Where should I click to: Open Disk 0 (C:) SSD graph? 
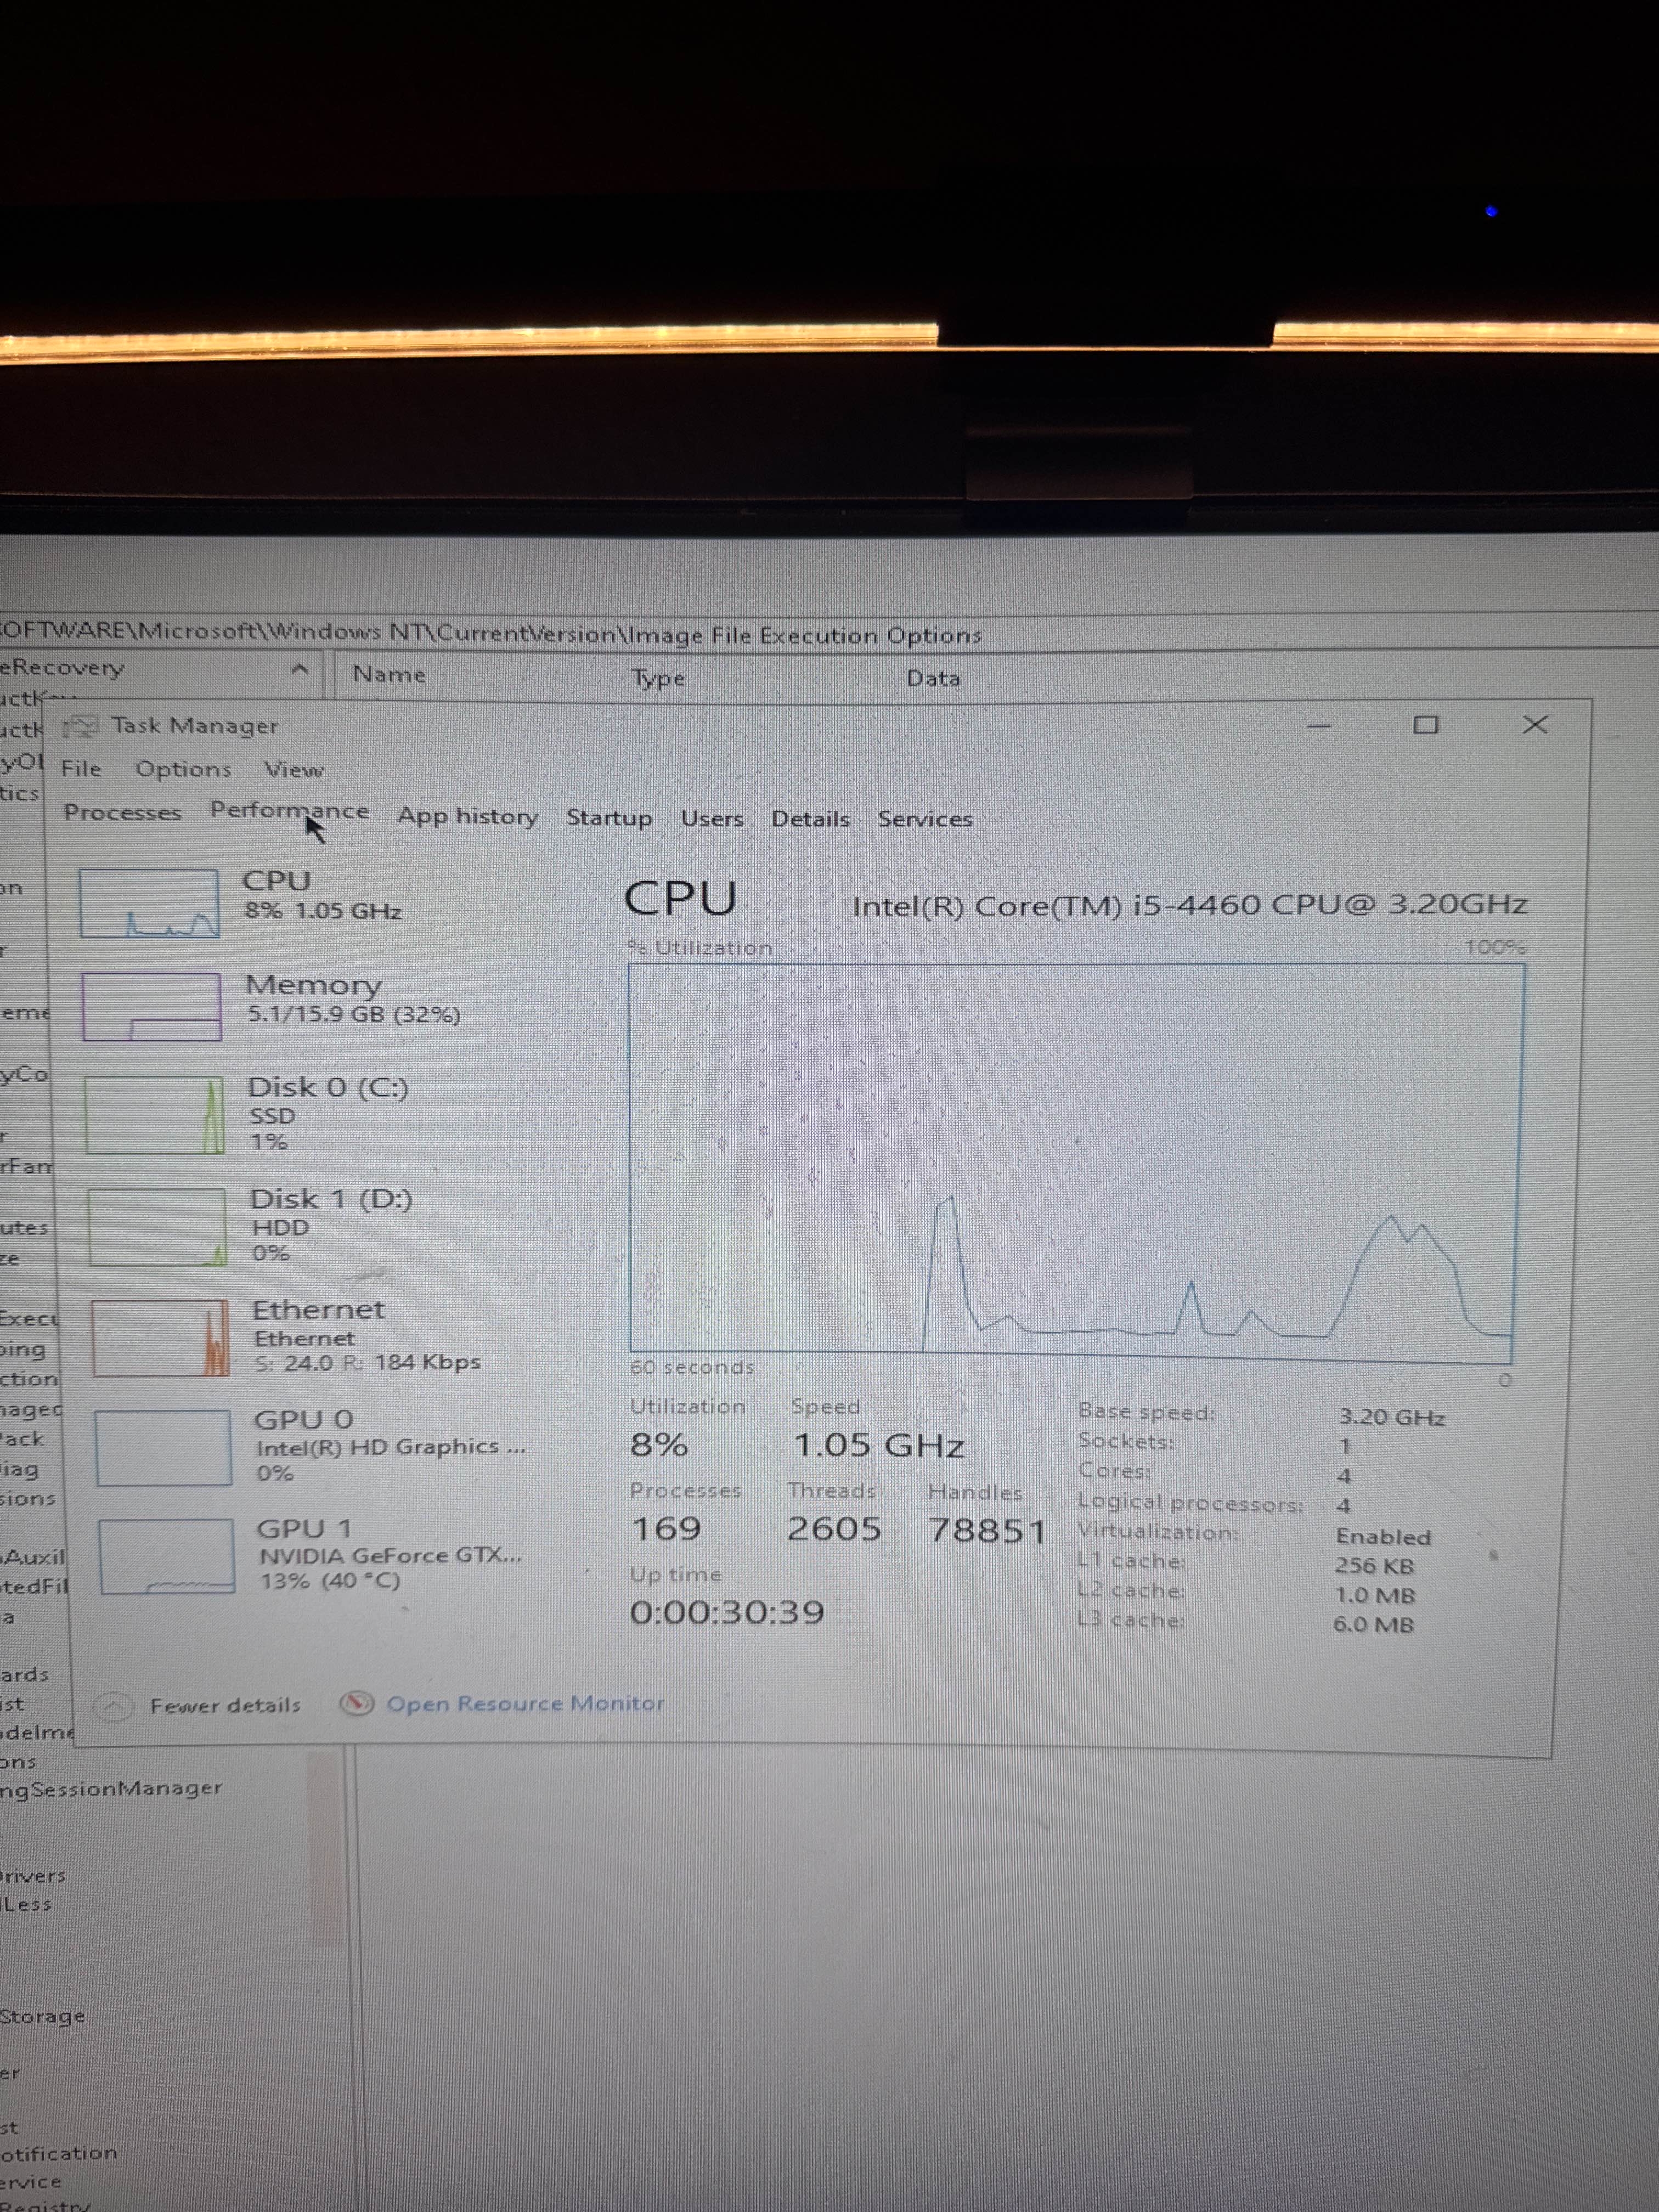coord(155,1115)
